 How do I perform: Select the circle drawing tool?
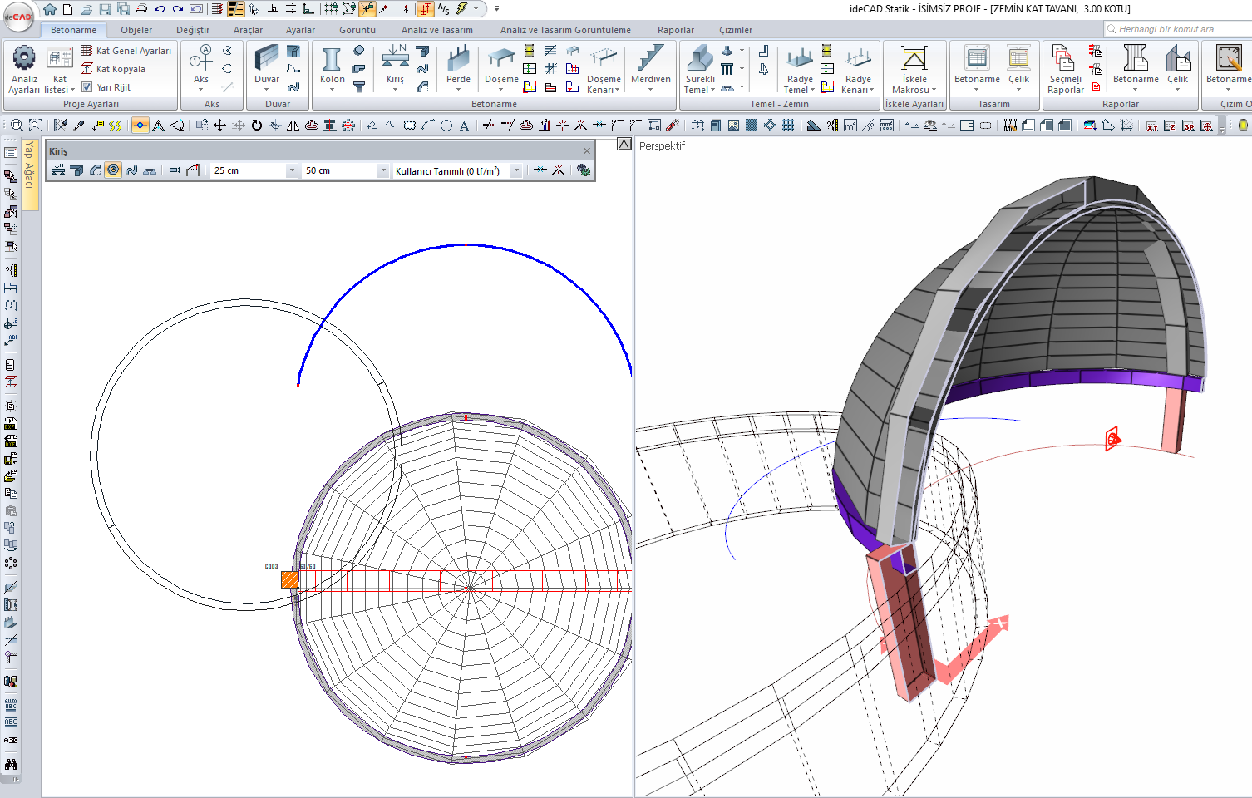[x=446, y=126]
